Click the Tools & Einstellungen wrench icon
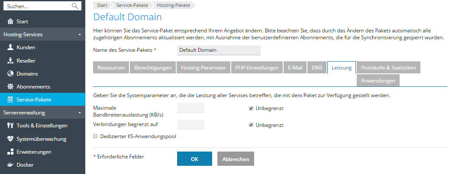452x174 pixels. click(x=10, y=125)
